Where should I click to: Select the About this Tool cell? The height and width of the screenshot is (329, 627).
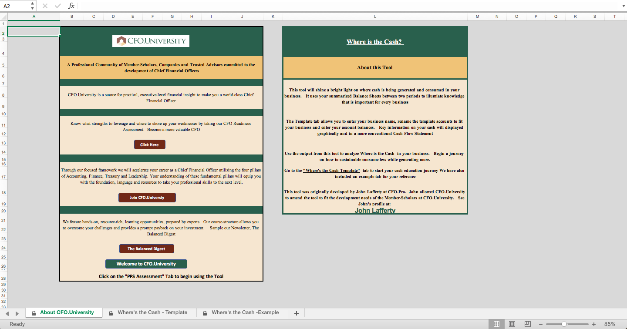point(375,67)
